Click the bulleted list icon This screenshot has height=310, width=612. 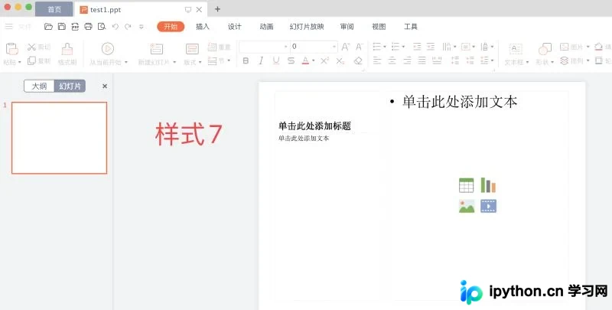click(x=377, y=47)
